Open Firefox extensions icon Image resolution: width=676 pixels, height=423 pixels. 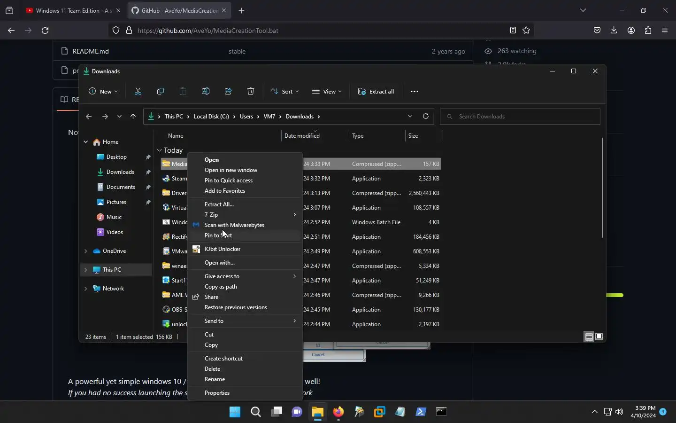point(648,31)
